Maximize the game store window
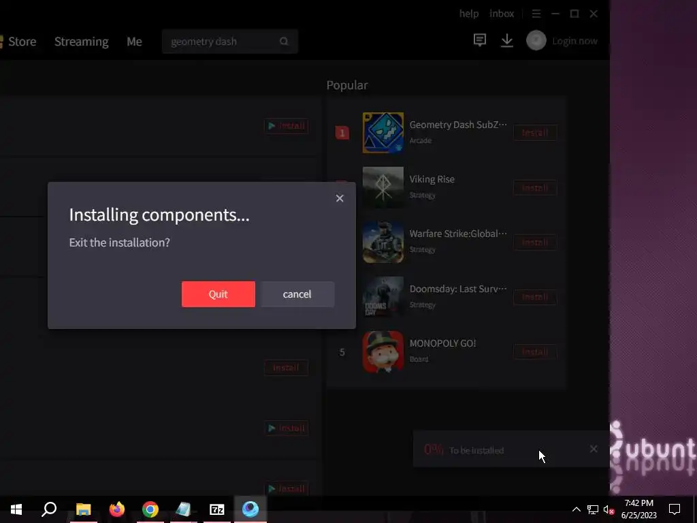The height and width of the screenshot is (523, 697). [x=574, y=14]
